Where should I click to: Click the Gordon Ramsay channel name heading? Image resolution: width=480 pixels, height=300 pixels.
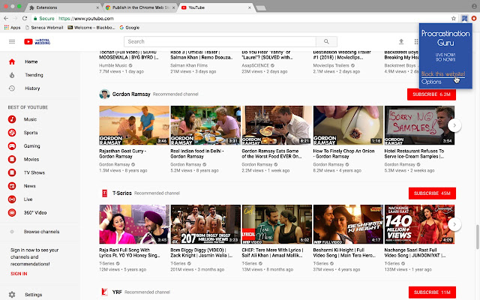click(x=131, y=94)
